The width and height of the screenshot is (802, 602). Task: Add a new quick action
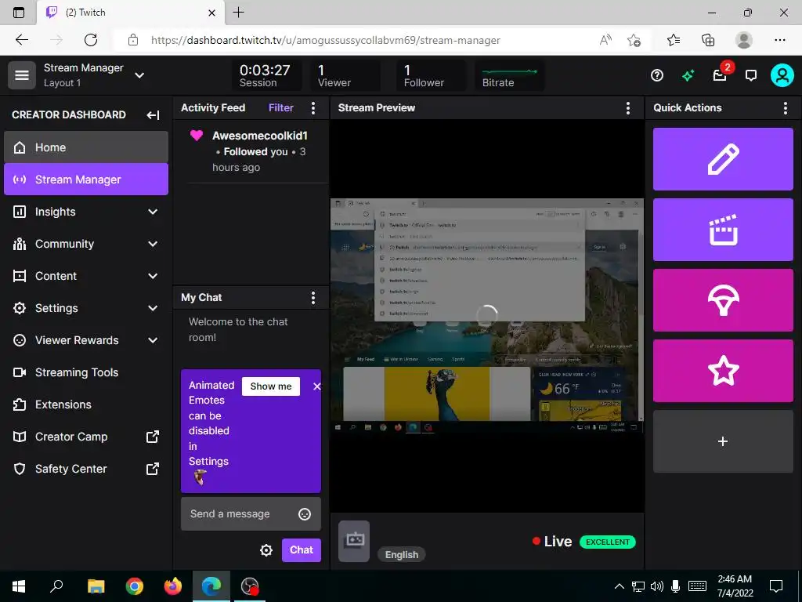(x=723, y=441)
